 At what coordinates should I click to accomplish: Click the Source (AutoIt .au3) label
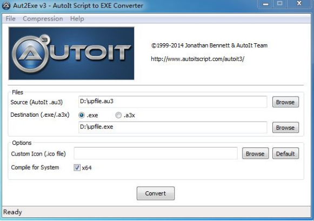point(37,102)
